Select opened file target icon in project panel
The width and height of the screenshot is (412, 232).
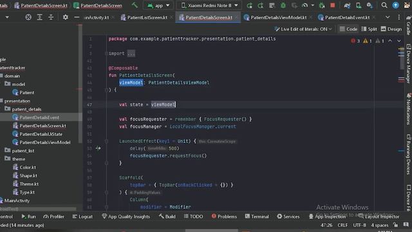pyautogui.click(x=28, y=17)
